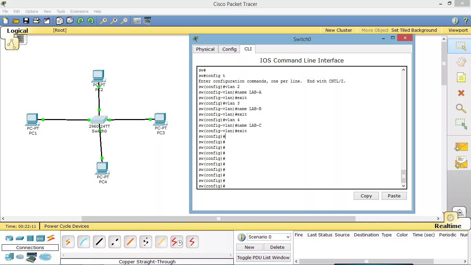Select the Multiuser Connection category
The width and height of the screenshot is (471, 265).
pyautogui.click(x=45, y=257)
